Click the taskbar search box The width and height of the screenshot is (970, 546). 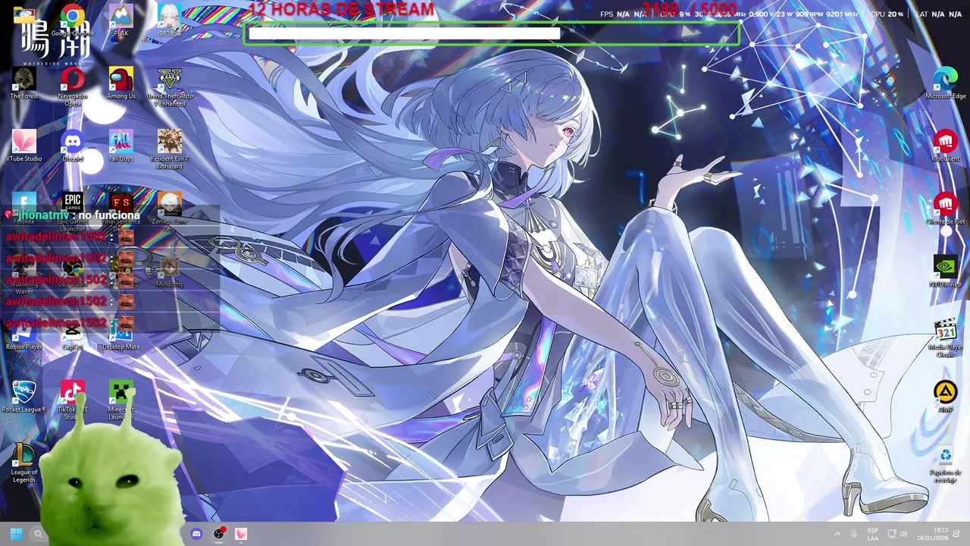pyautogui.click(x=38, y=534)
